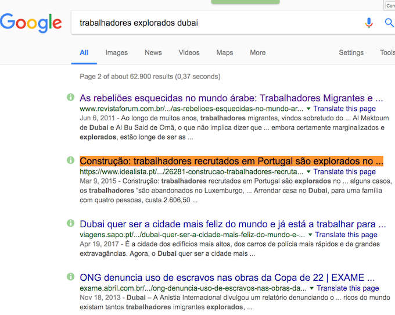
Task: Click 'Page 2 of about 62.900 results' text
Action: [150, 76]
